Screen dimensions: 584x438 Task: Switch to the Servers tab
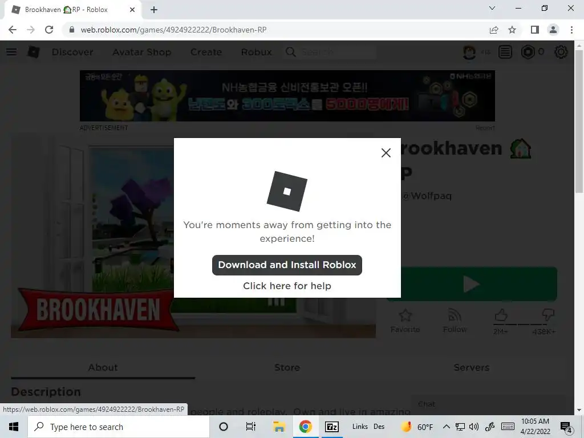pos(471,368)
